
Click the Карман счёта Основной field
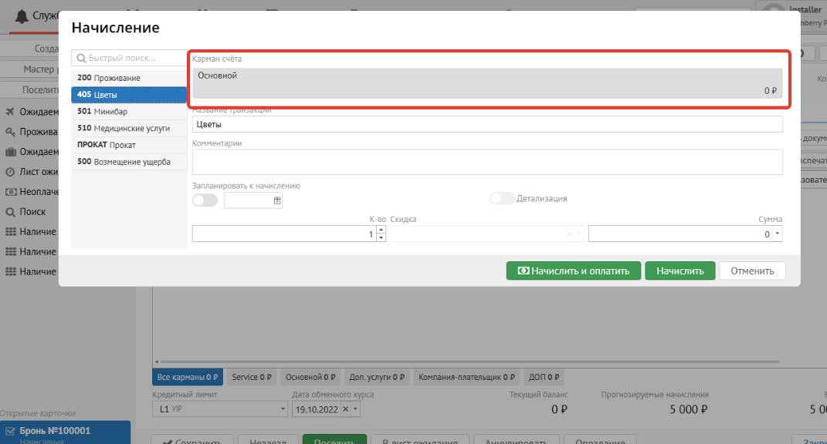pos(487,83)
